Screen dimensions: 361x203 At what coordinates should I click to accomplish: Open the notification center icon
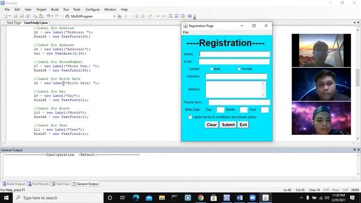coord(352,198)
